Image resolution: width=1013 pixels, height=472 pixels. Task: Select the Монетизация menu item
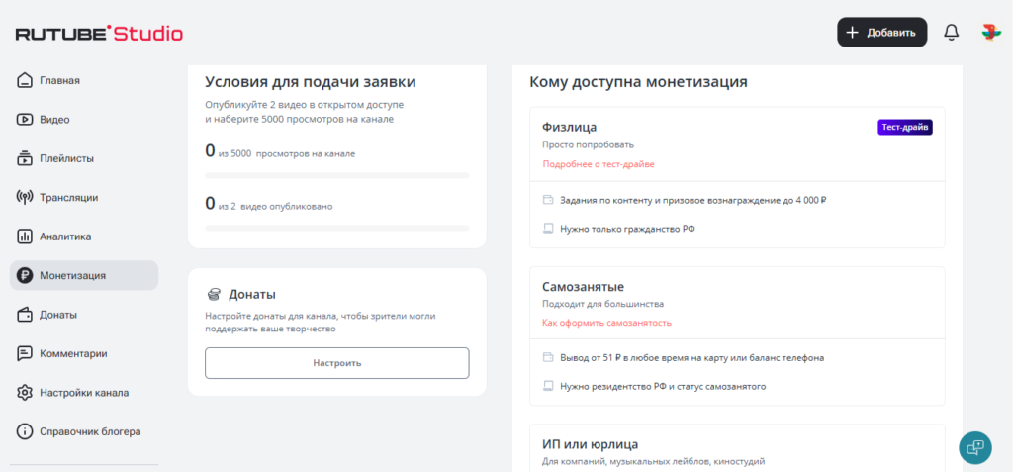point(84,275)
